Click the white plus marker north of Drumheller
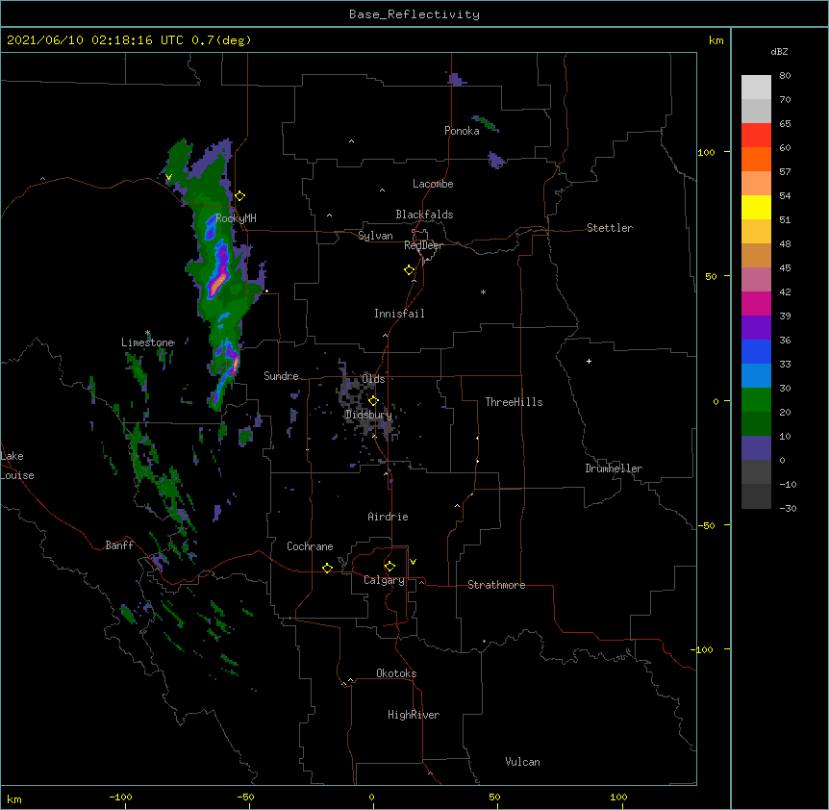 coord(589,361)
